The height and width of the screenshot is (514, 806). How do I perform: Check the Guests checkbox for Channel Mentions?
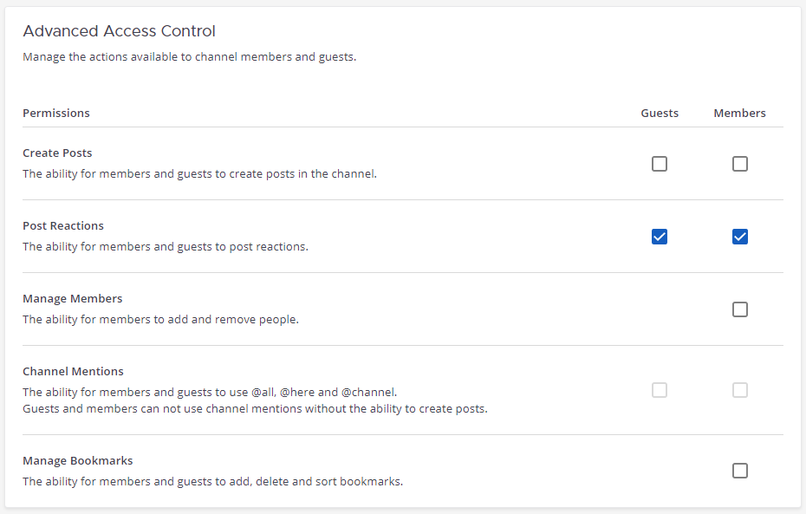pyautogui.click(x=660, y=390)
